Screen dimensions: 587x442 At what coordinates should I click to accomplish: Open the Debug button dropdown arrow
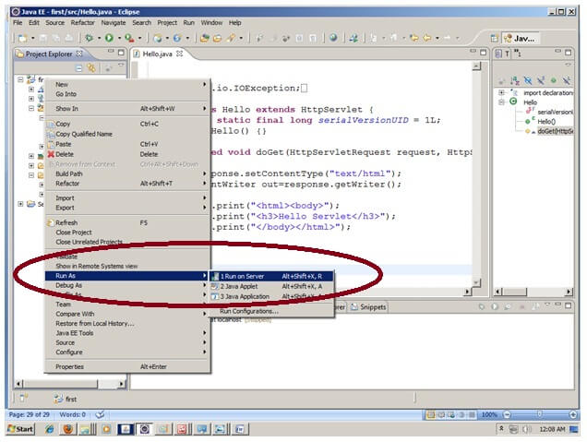point(99,38)
